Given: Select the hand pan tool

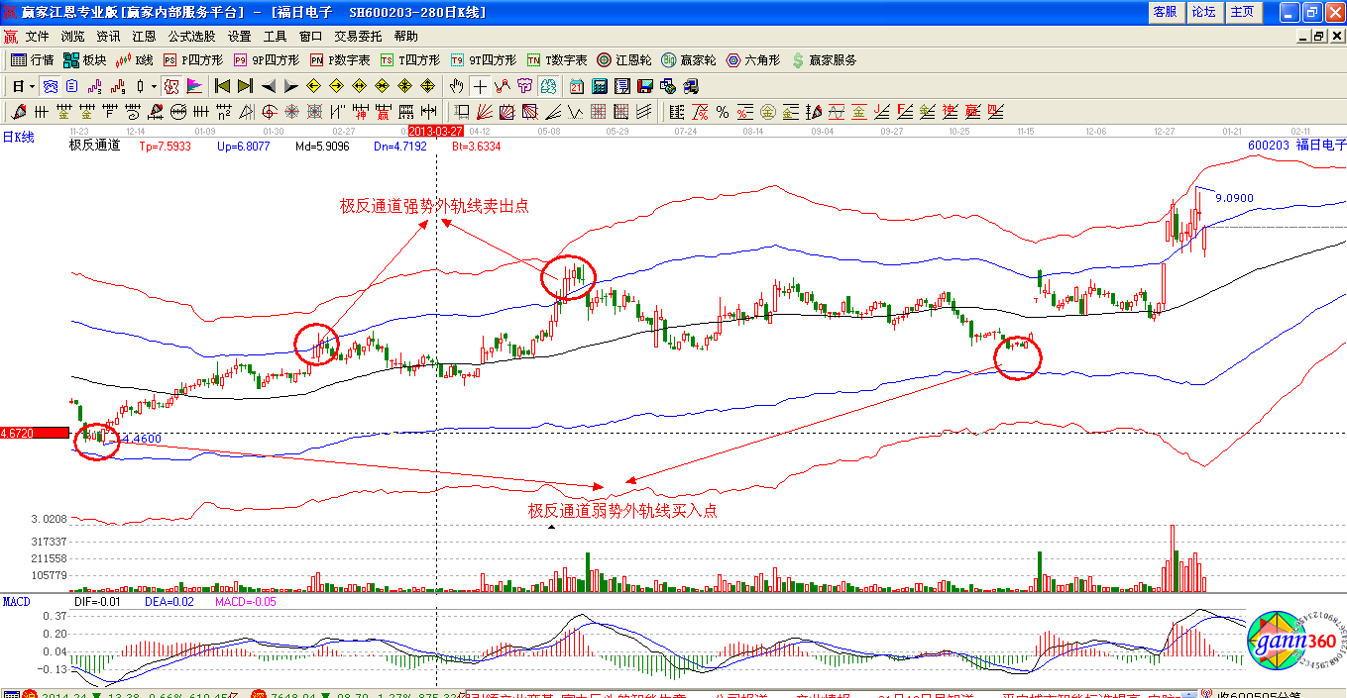Looking at the screenshot, I should 457,86.
